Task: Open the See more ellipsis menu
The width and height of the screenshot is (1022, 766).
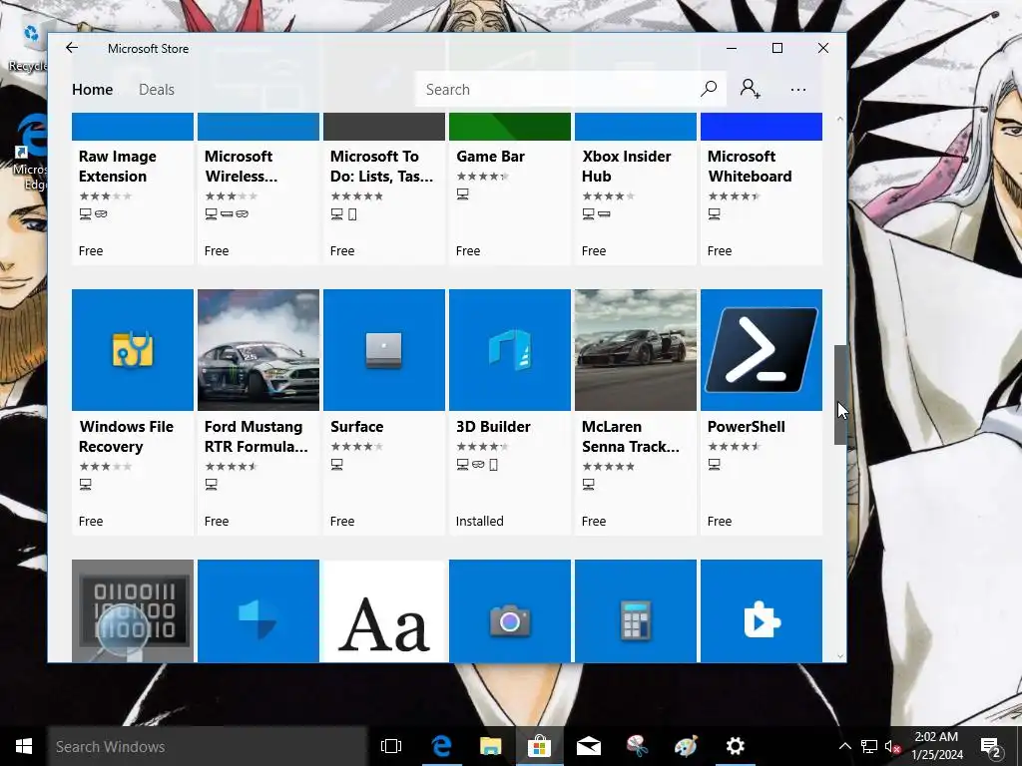Action: [x=797, y=89]
